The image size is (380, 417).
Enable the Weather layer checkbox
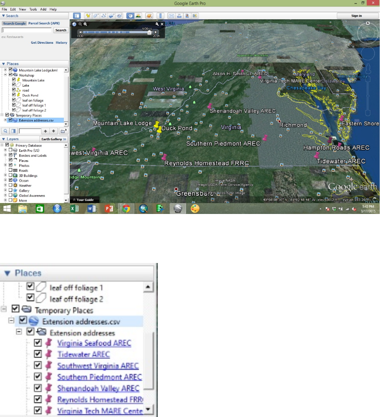[x=10, y=185]
